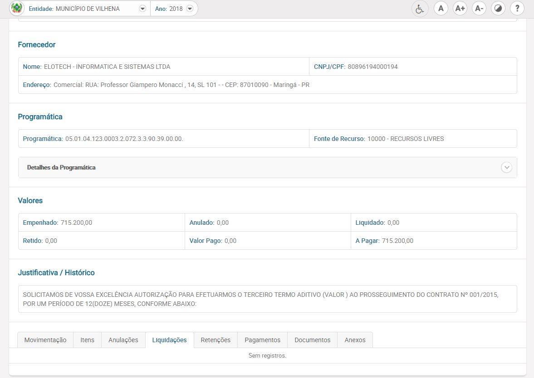
Task: Reset font size with the A button
Action: coord(441,9)
